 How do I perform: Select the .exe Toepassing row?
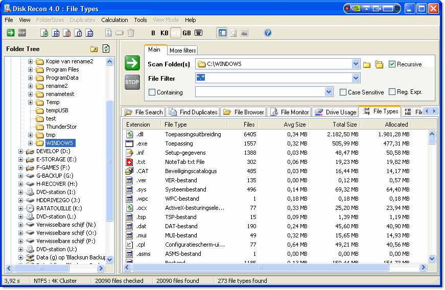(x=275, y=143)
